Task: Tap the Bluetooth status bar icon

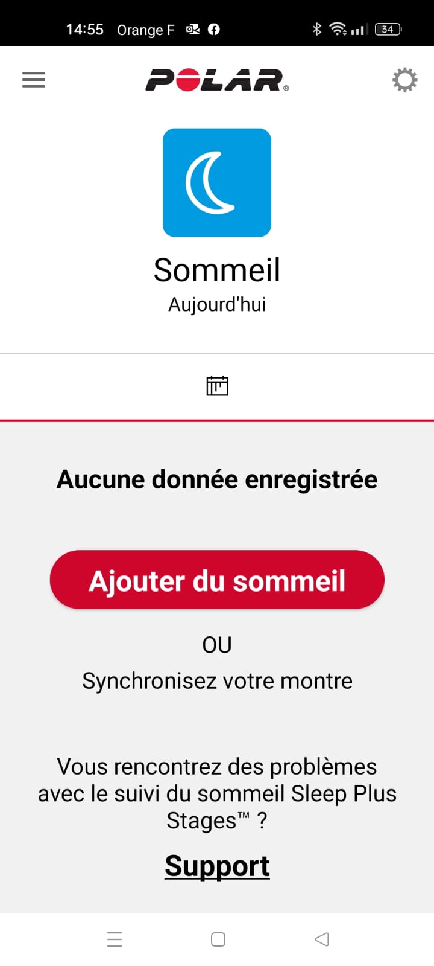Action: (x=316, y=29)
